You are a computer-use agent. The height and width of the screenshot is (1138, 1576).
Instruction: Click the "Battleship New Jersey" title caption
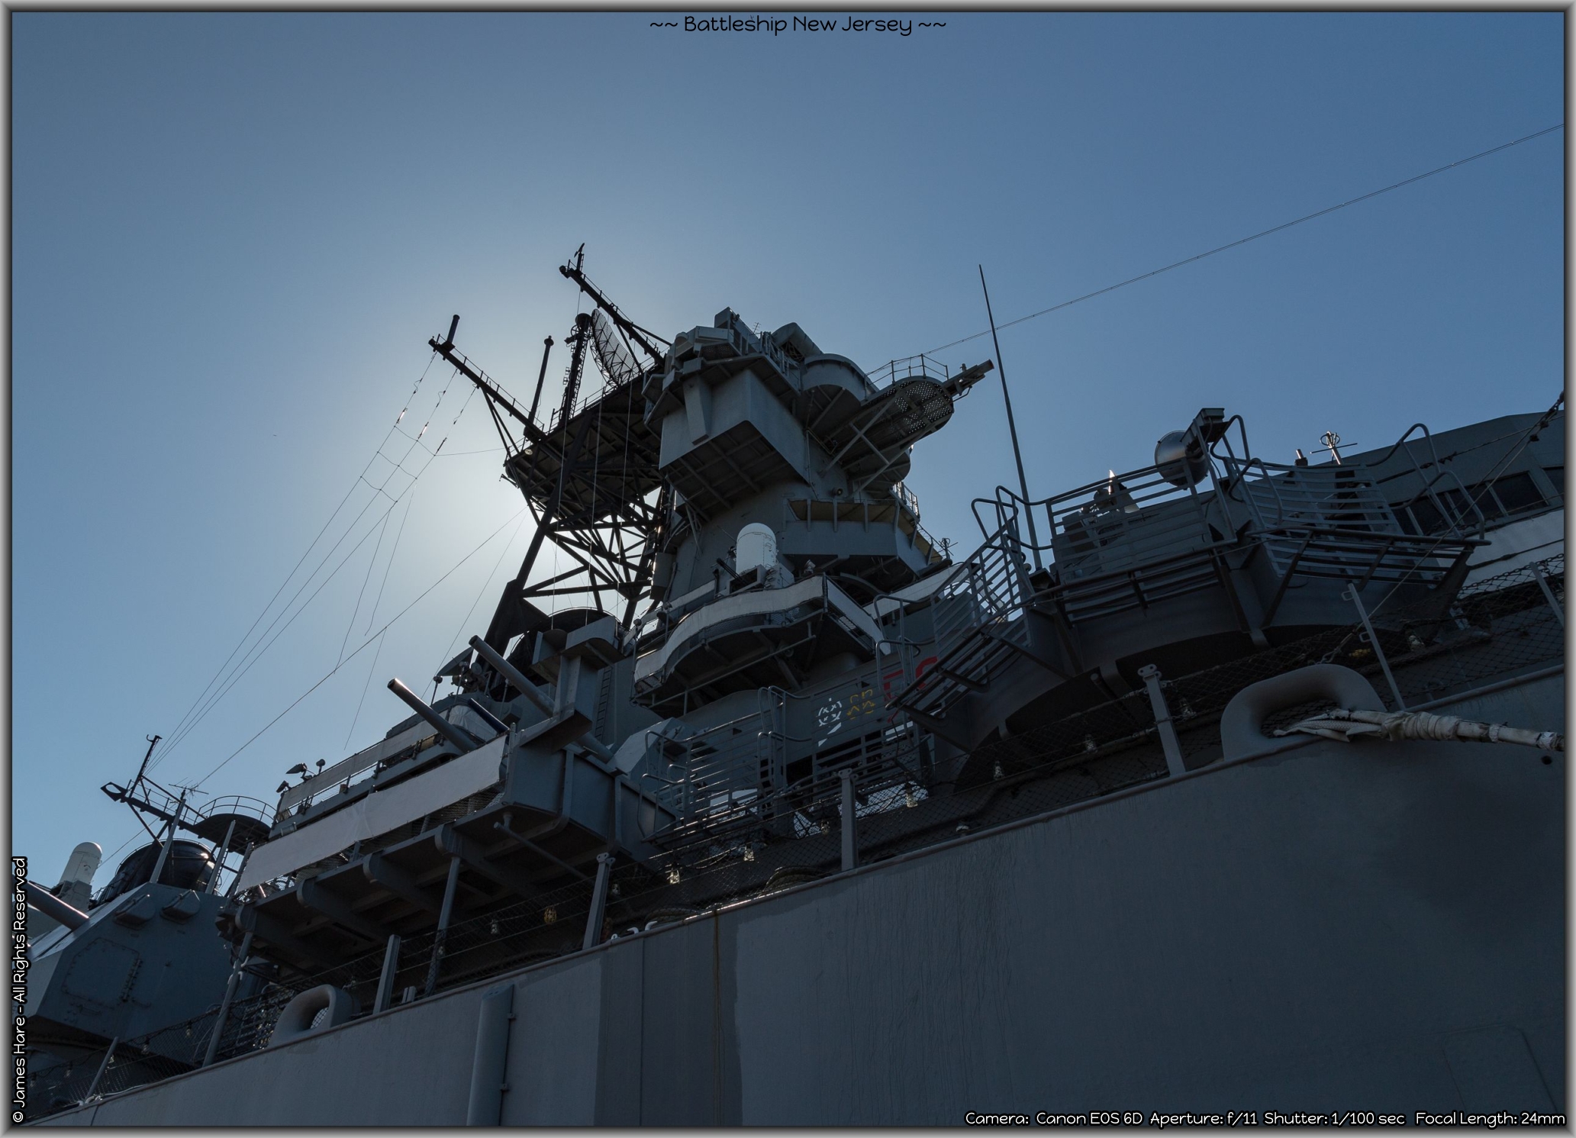click(x=798, y=24)
